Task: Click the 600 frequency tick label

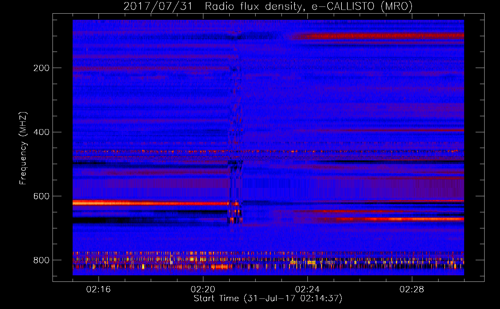Action: tap(41, 197)
